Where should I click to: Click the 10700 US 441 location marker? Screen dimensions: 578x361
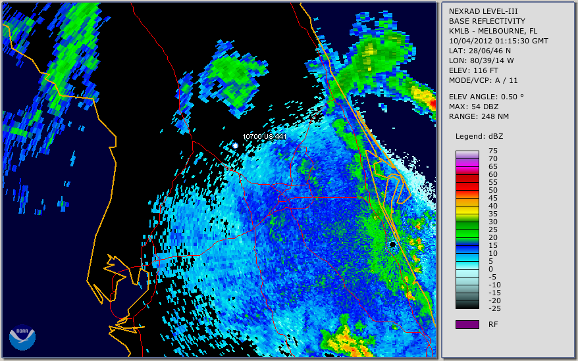235,145
